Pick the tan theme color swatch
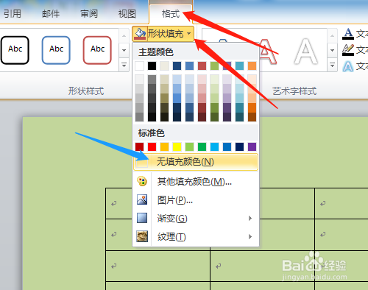This screenshot has width=368, height=290. tap(164, 66)
